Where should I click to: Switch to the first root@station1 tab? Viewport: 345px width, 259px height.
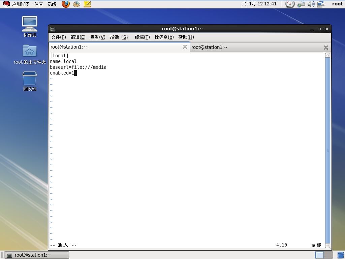(x=119, y=47)
